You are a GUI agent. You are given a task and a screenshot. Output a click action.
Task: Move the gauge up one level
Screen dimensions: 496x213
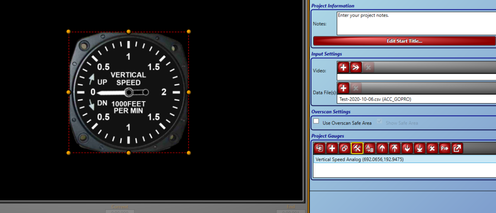coord(382,148)
